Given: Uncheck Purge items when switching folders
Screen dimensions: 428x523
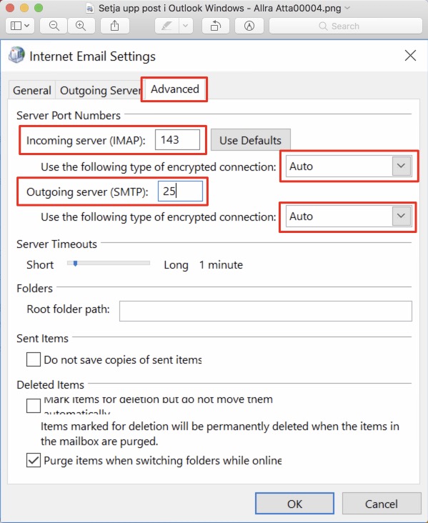Looking at the screenshot, I should 34,460.
